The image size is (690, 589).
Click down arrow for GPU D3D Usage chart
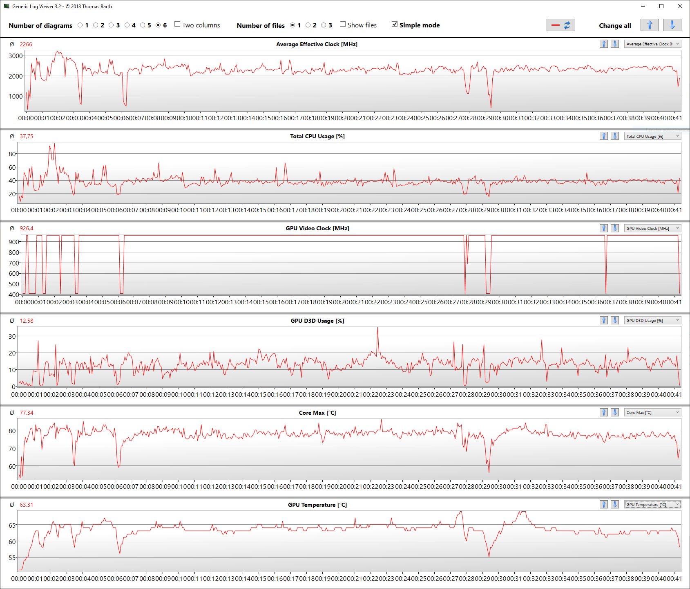(614, 320)
